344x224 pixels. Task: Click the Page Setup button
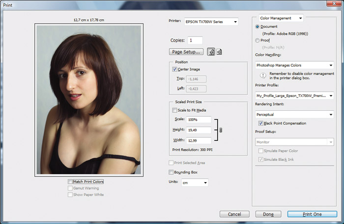(x=186, y=52)
